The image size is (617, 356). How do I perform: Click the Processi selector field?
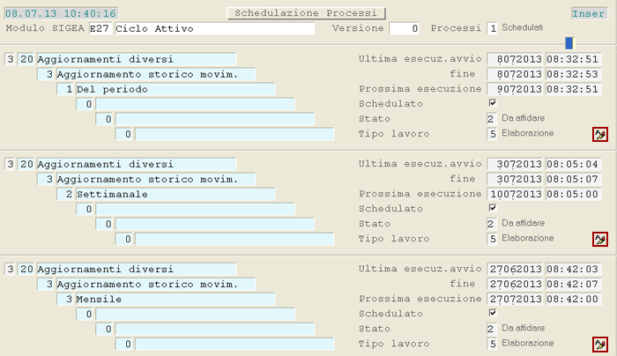click(492, 28)
